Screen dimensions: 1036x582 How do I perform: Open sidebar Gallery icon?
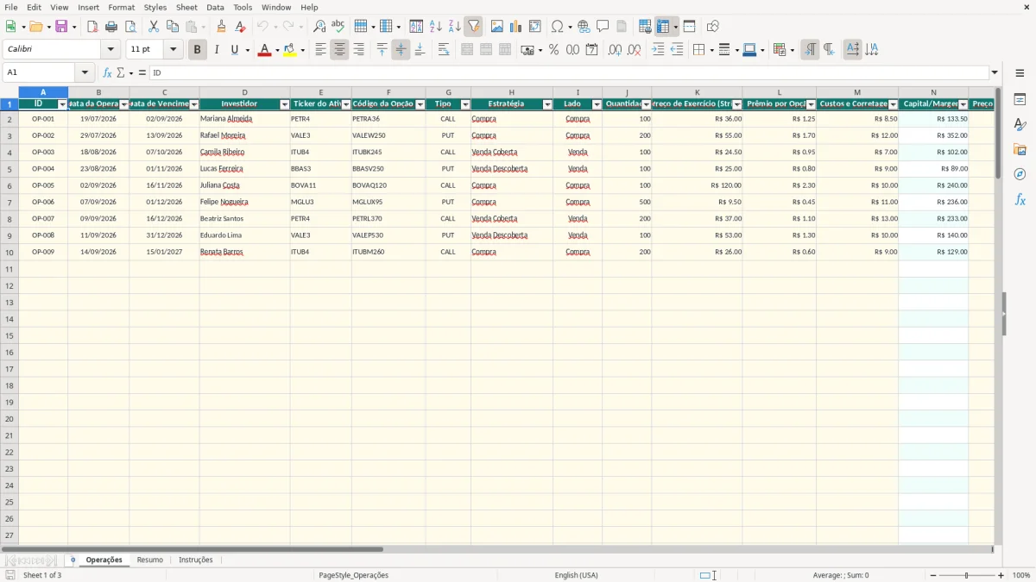coord(1020,149)
